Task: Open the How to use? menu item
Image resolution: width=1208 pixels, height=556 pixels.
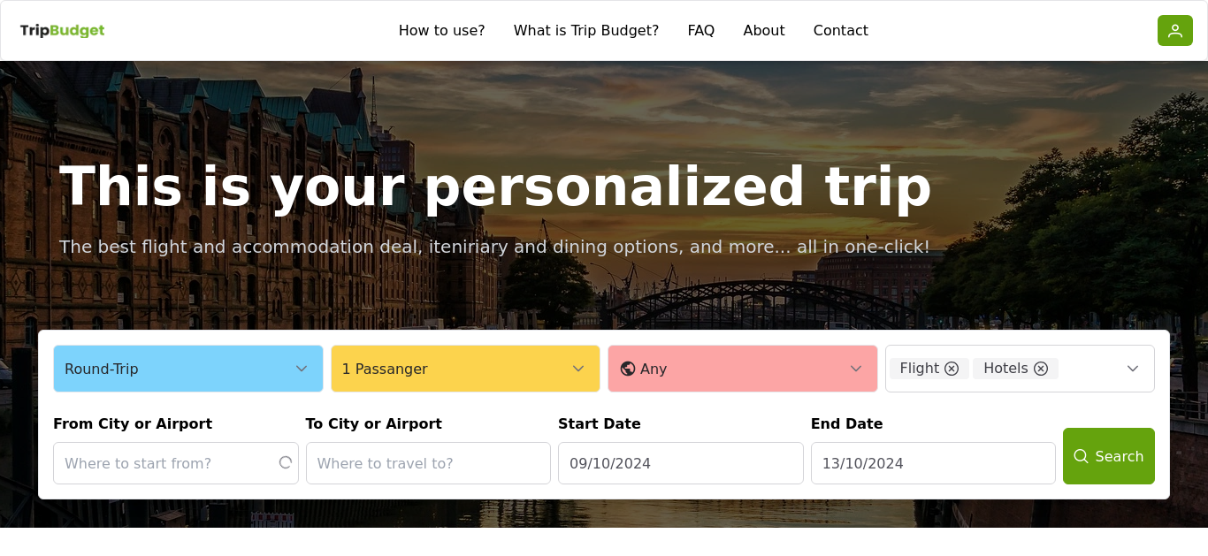Action: 441,31
